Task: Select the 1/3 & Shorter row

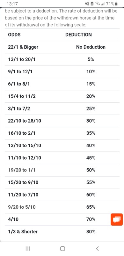Action: [62, 232]
